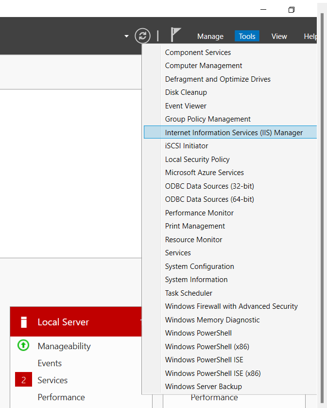This screenshot has height=408, width=327.
Task: View Manageability in Local Server tile
Action: [x=64, y=346]
